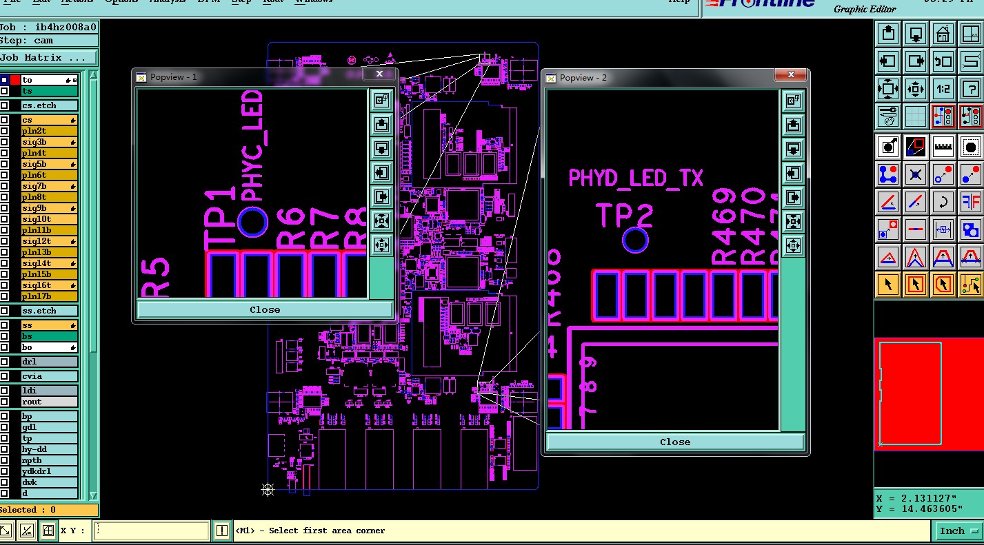984x545 pixels.
Task: Click layer list scrollbar up arrow
Action: [x=94, y=75]
